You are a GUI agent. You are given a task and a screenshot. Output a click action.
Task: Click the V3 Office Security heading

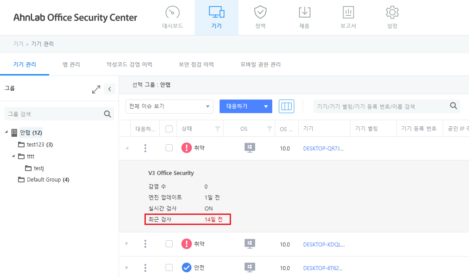(171, 173)
